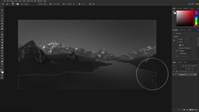Select the Zoom tool
199x112 pixels.
click(x=2, y=64)
